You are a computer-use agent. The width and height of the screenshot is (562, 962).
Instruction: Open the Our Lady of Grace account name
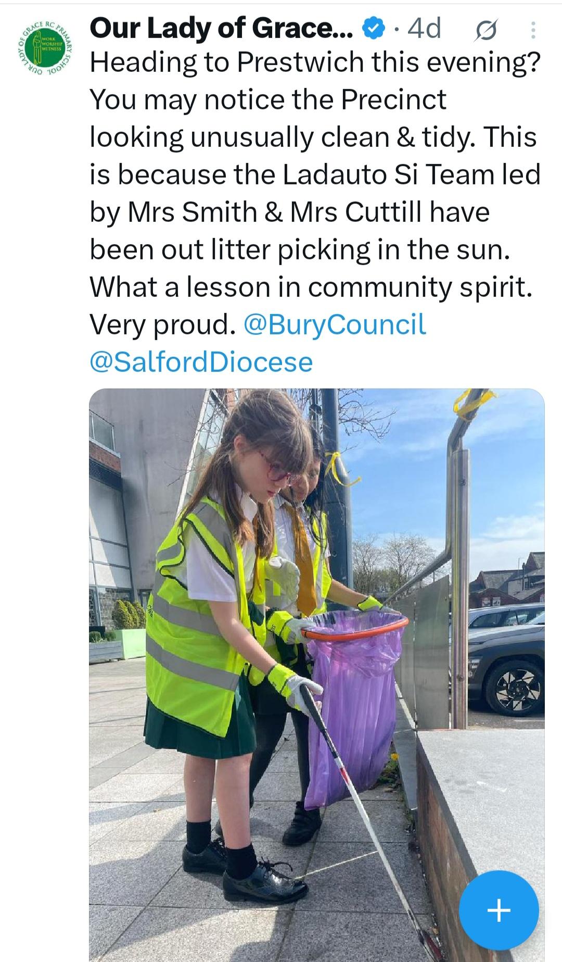tap(221, 29)
